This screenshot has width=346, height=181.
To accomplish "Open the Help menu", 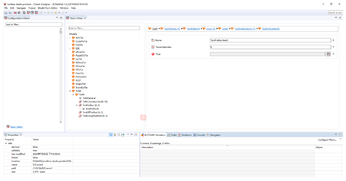I will [x=73, y=8].
